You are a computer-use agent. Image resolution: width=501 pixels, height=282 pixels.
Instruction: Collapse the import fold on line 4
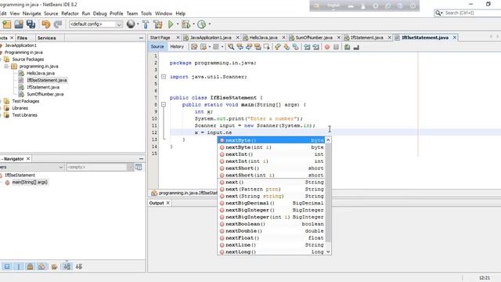tap(164, 77)
